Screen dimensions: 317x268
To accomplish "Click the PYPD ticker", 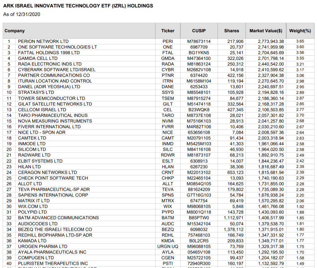I will tap(168, 212).
